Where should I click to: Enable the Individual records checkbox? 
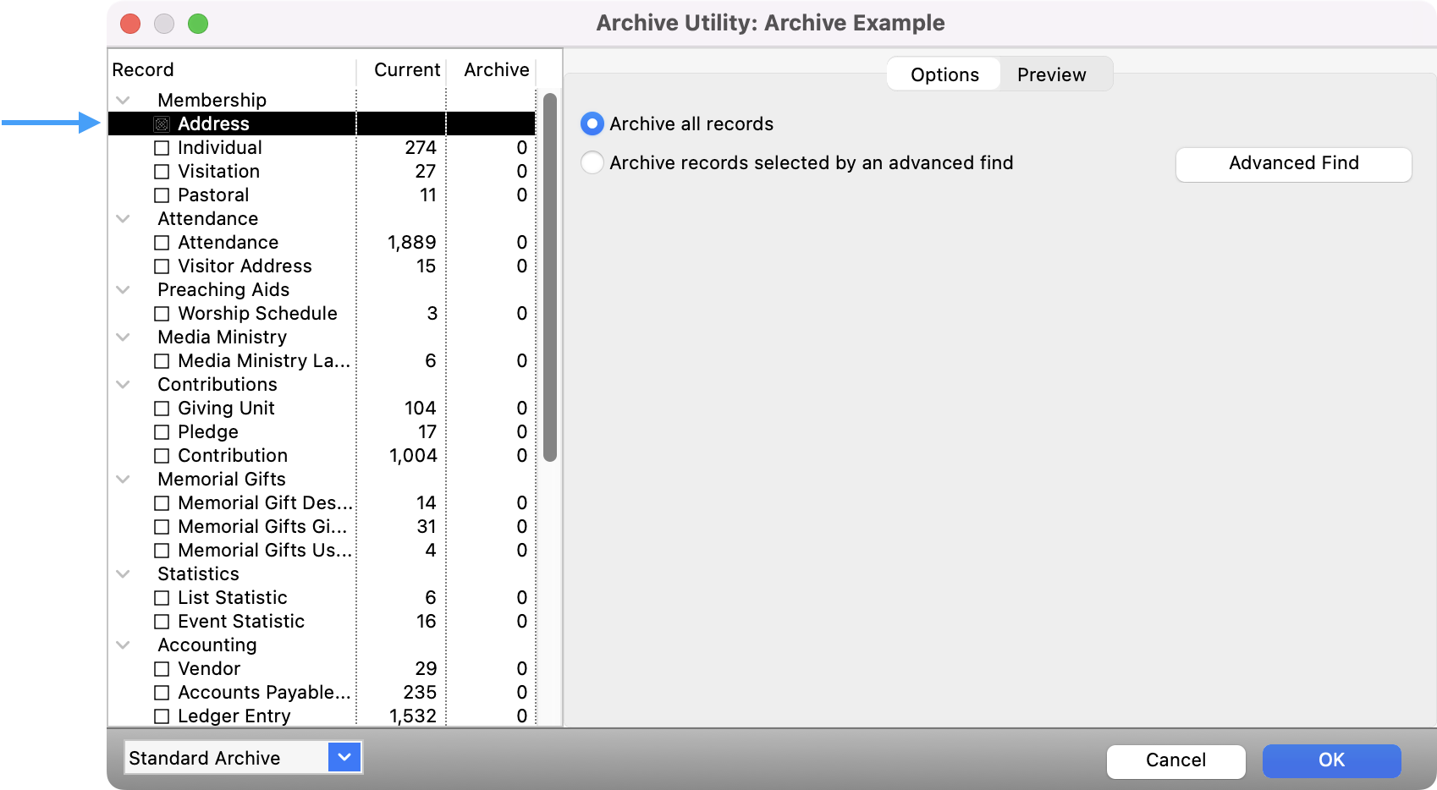point(162,147)
